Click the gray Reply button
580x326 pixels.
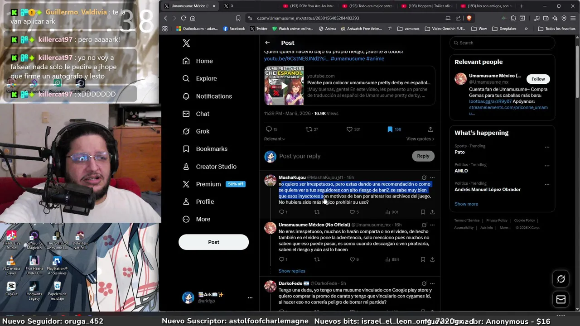pyautogui.click(x=423, y=156)
